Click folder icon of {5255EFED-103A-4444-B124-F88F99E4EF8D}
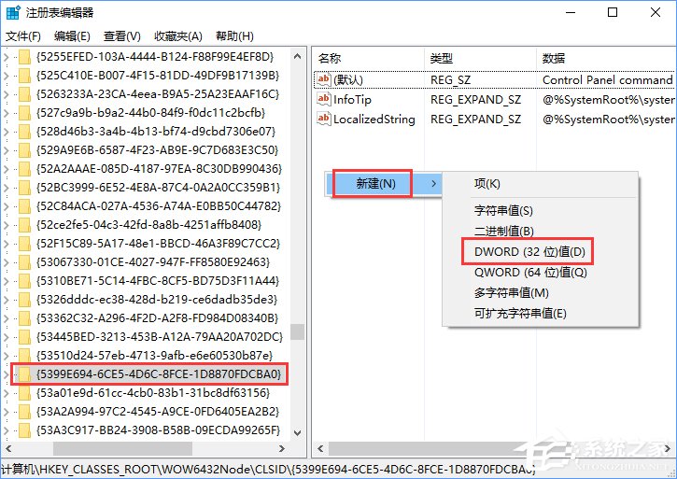677x479 pixels. (24, 57)
